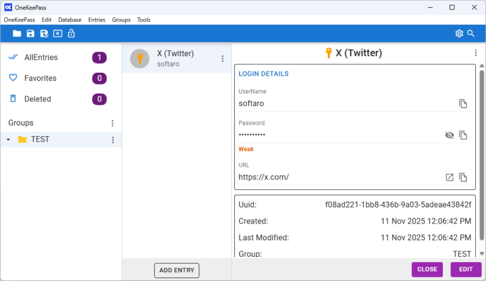Open settings with the gear icon
Image resolution: width=486 pixels, height=281 pixels.
[x=459, y=34]
